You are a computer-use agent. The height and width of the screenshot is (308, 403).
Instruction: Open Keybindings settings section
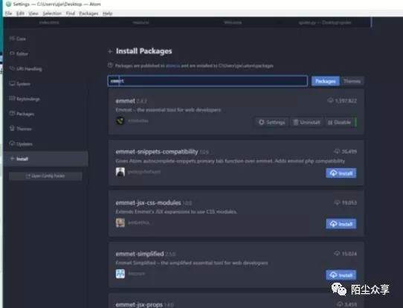28,99
